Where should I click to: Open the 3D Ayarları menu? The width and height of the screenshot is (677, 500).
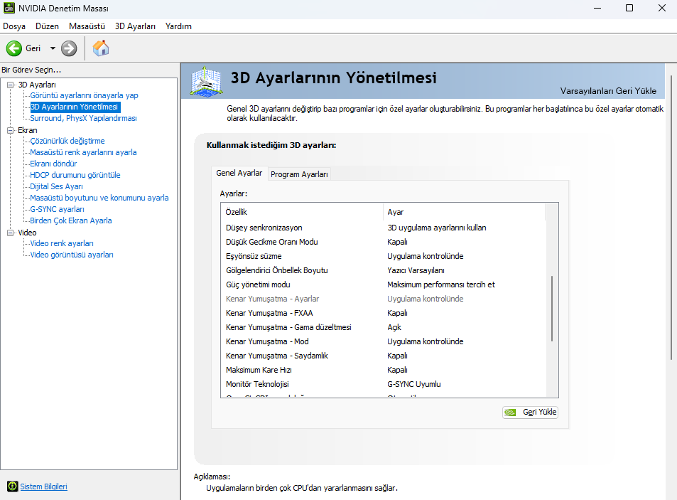135,26
